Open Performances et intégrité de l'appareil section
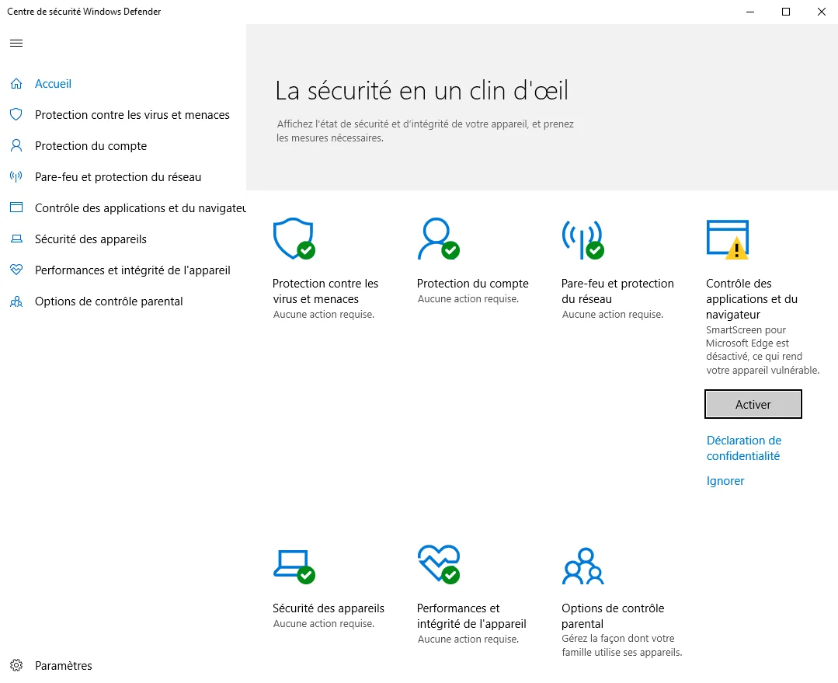Viewport: 838px width, 683px height. point(133,270)
